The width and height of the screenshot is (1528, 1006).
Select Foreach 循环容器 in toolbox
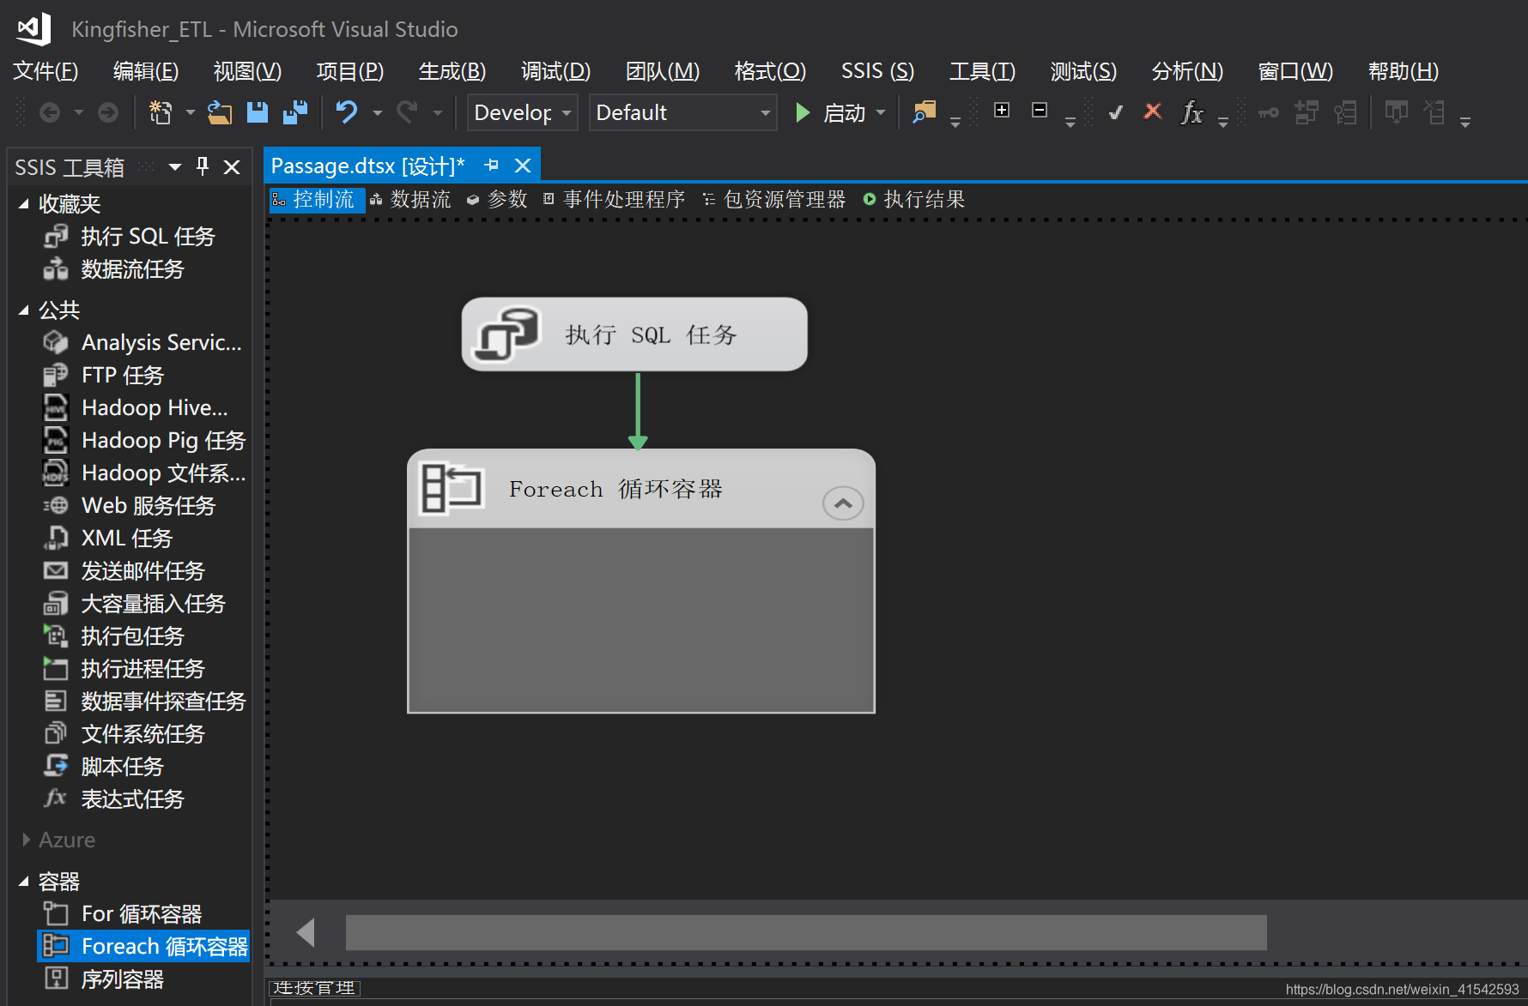pos(144,946)
